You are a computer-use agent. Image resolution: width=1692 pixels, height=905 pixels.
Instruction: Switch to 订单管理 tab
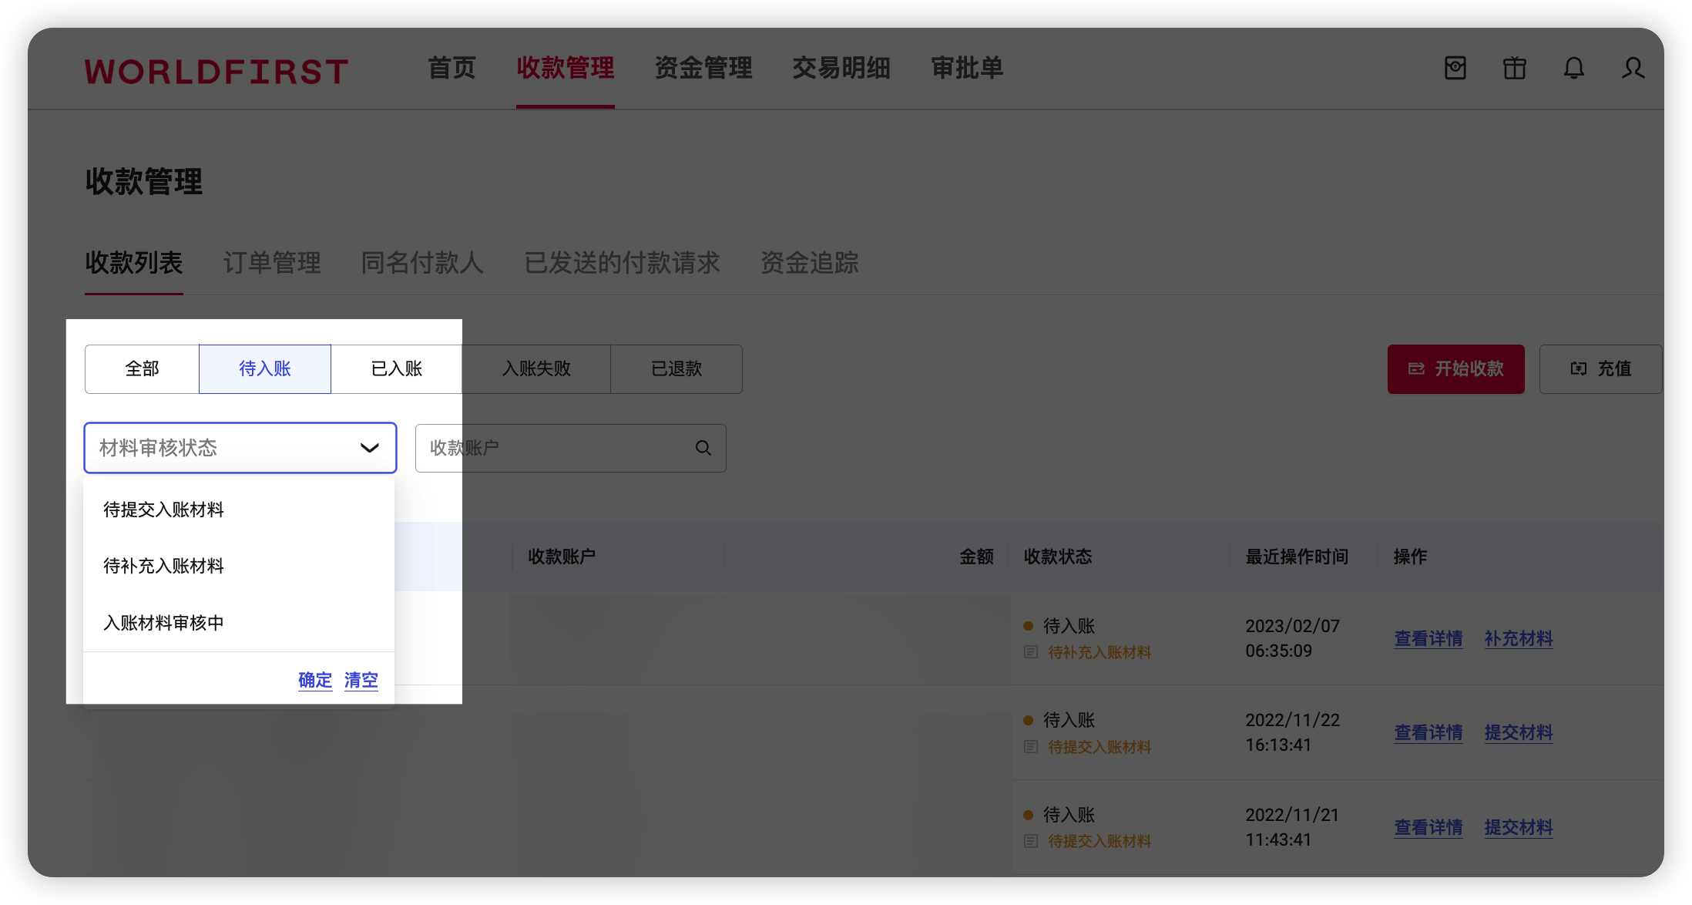tap(271, 263)
